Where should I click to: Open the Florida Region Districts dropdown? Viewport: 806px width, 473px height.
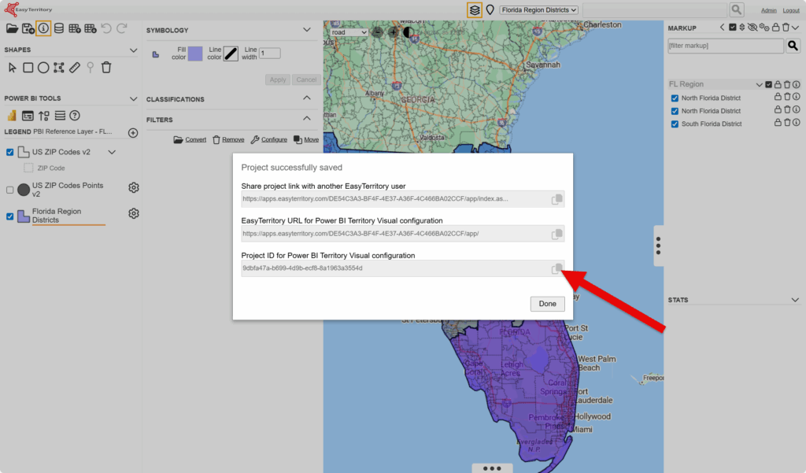point(539,9)
